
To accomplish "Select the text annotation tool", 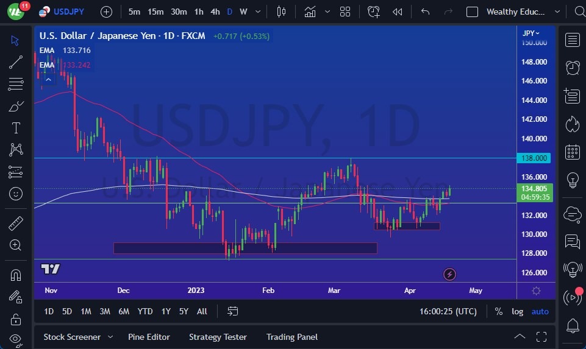I will click(x=16, y=128).
